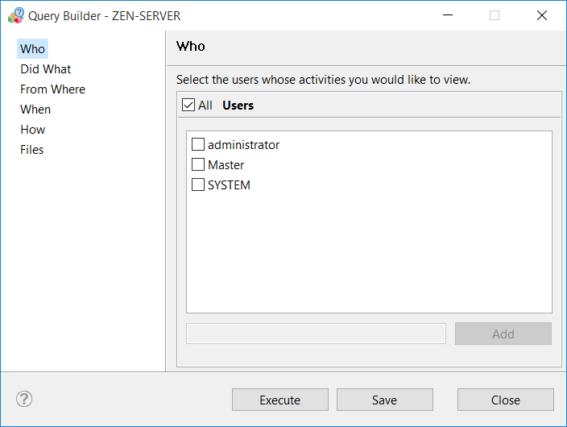Image resolution: width=567 pixels, height=427 pixels.
Task: Focus the user name text field
Action: 316,334
